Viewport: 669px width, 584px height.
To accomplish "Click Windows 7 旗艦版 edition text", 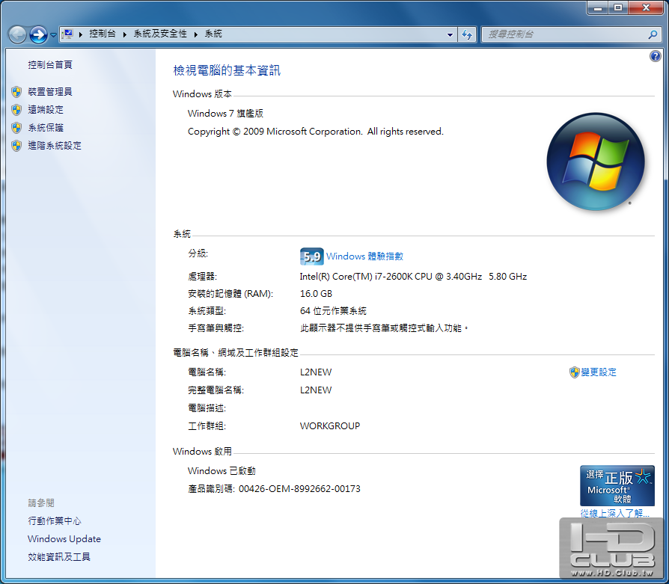I will (x=225, y=114).
